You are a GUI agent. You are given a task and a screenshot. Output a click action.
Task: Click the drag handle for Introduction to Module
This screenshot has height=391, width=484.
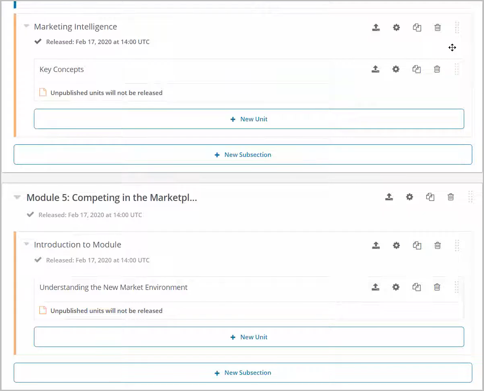point(457,245)
